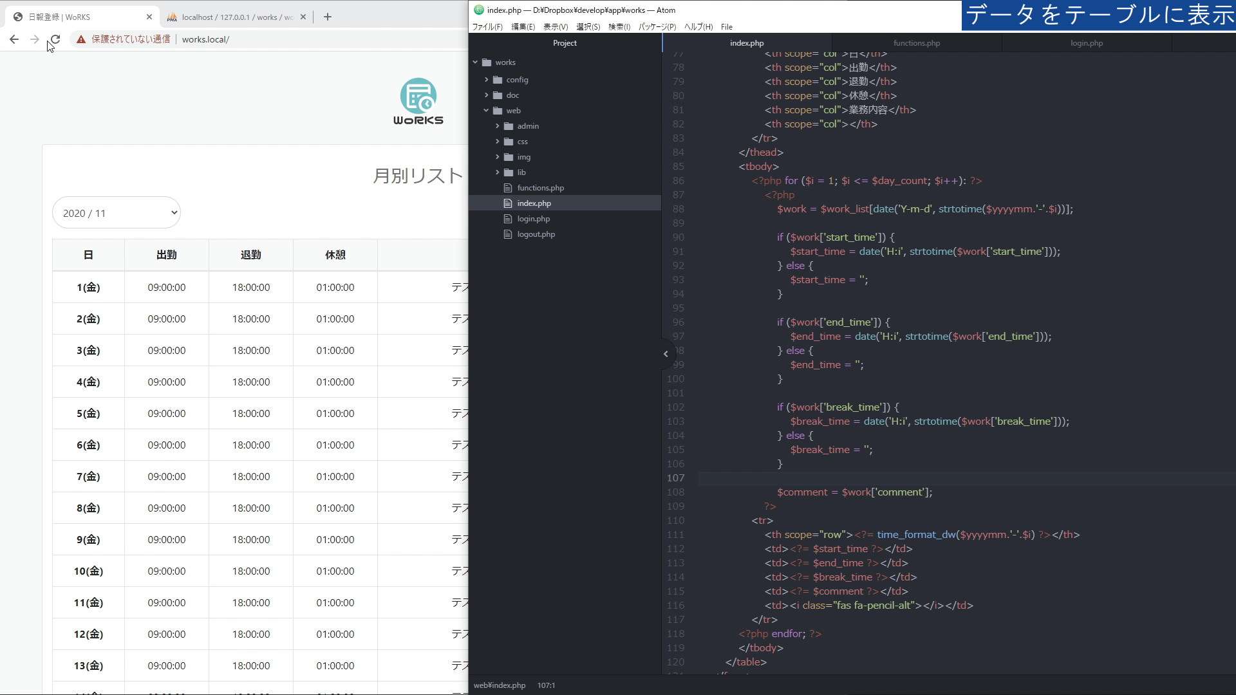Close the 日報登録 | WoRKS browser tab

pyautogui.click(x=149, y=17)
